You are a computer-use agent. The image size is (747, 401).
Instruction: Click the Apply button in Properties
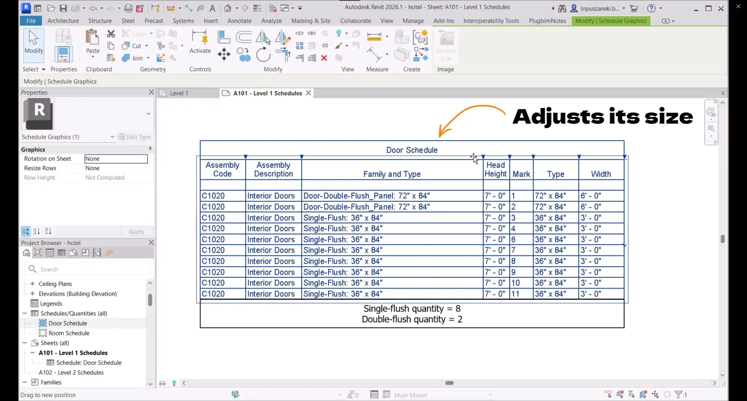(136, 232)
